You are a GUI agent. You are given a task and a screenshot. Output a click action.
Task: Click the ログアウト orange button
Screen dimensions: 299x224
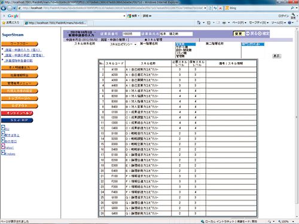(x=19, y=106)
